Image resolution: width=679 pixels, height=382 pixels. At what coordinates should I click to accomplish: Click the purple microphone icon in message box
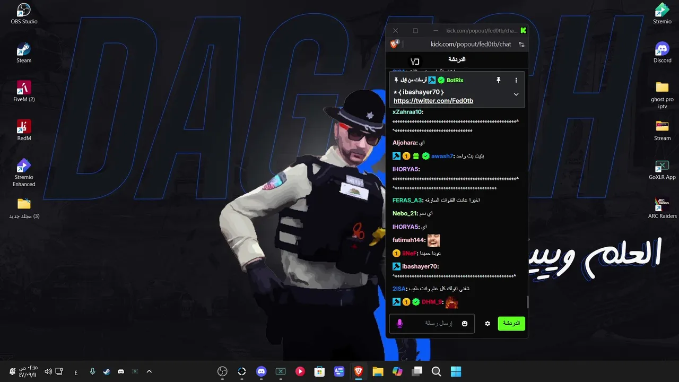coord(400,323)
